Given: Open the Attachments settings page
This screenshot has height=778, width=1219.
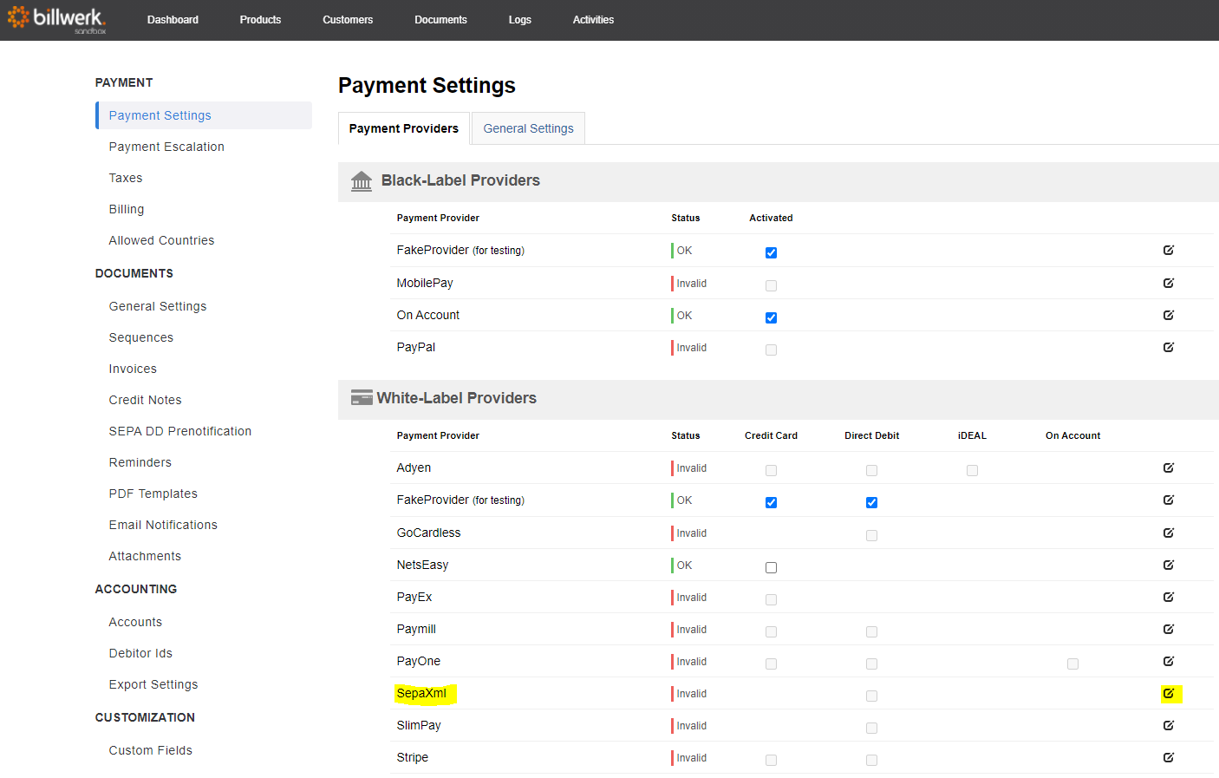Looking at the screenshot, I should tap(145, 556).
